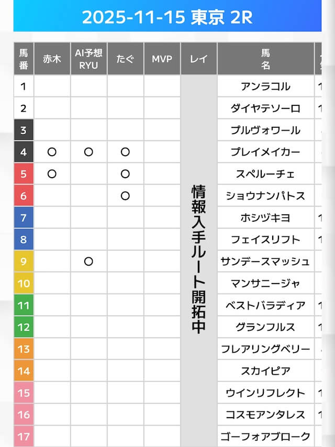Click the 赤木 circle mark for horse 5
This screenshot has height=447, width=335.
pyautogui.click(x=52, y=174)
